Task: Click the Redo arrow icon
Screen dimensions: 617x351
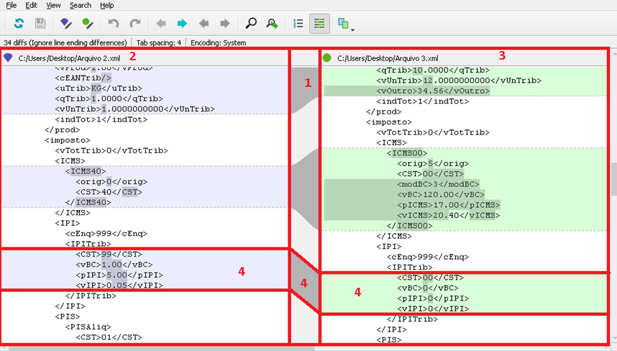Action: [x=134, y=24]
